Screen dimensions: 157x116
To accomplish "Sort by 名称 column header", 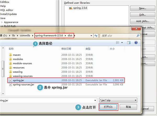I will coord(11,49).
